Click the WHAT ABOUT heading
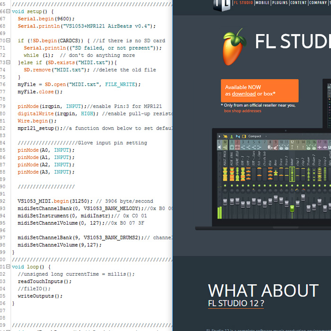This screenshot has height=331, width=331. (x=263, y=291)
